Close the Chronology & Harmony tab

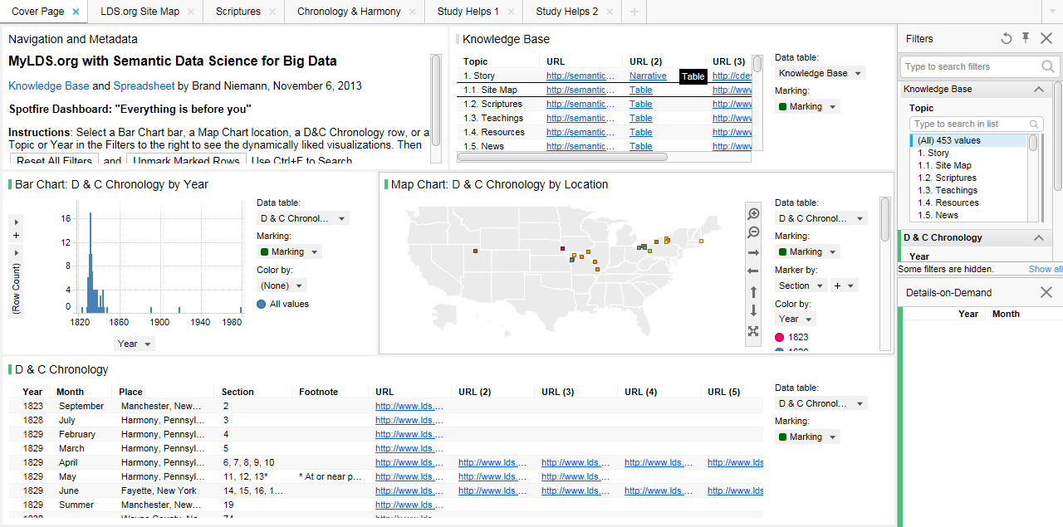(x=413, y=12)
